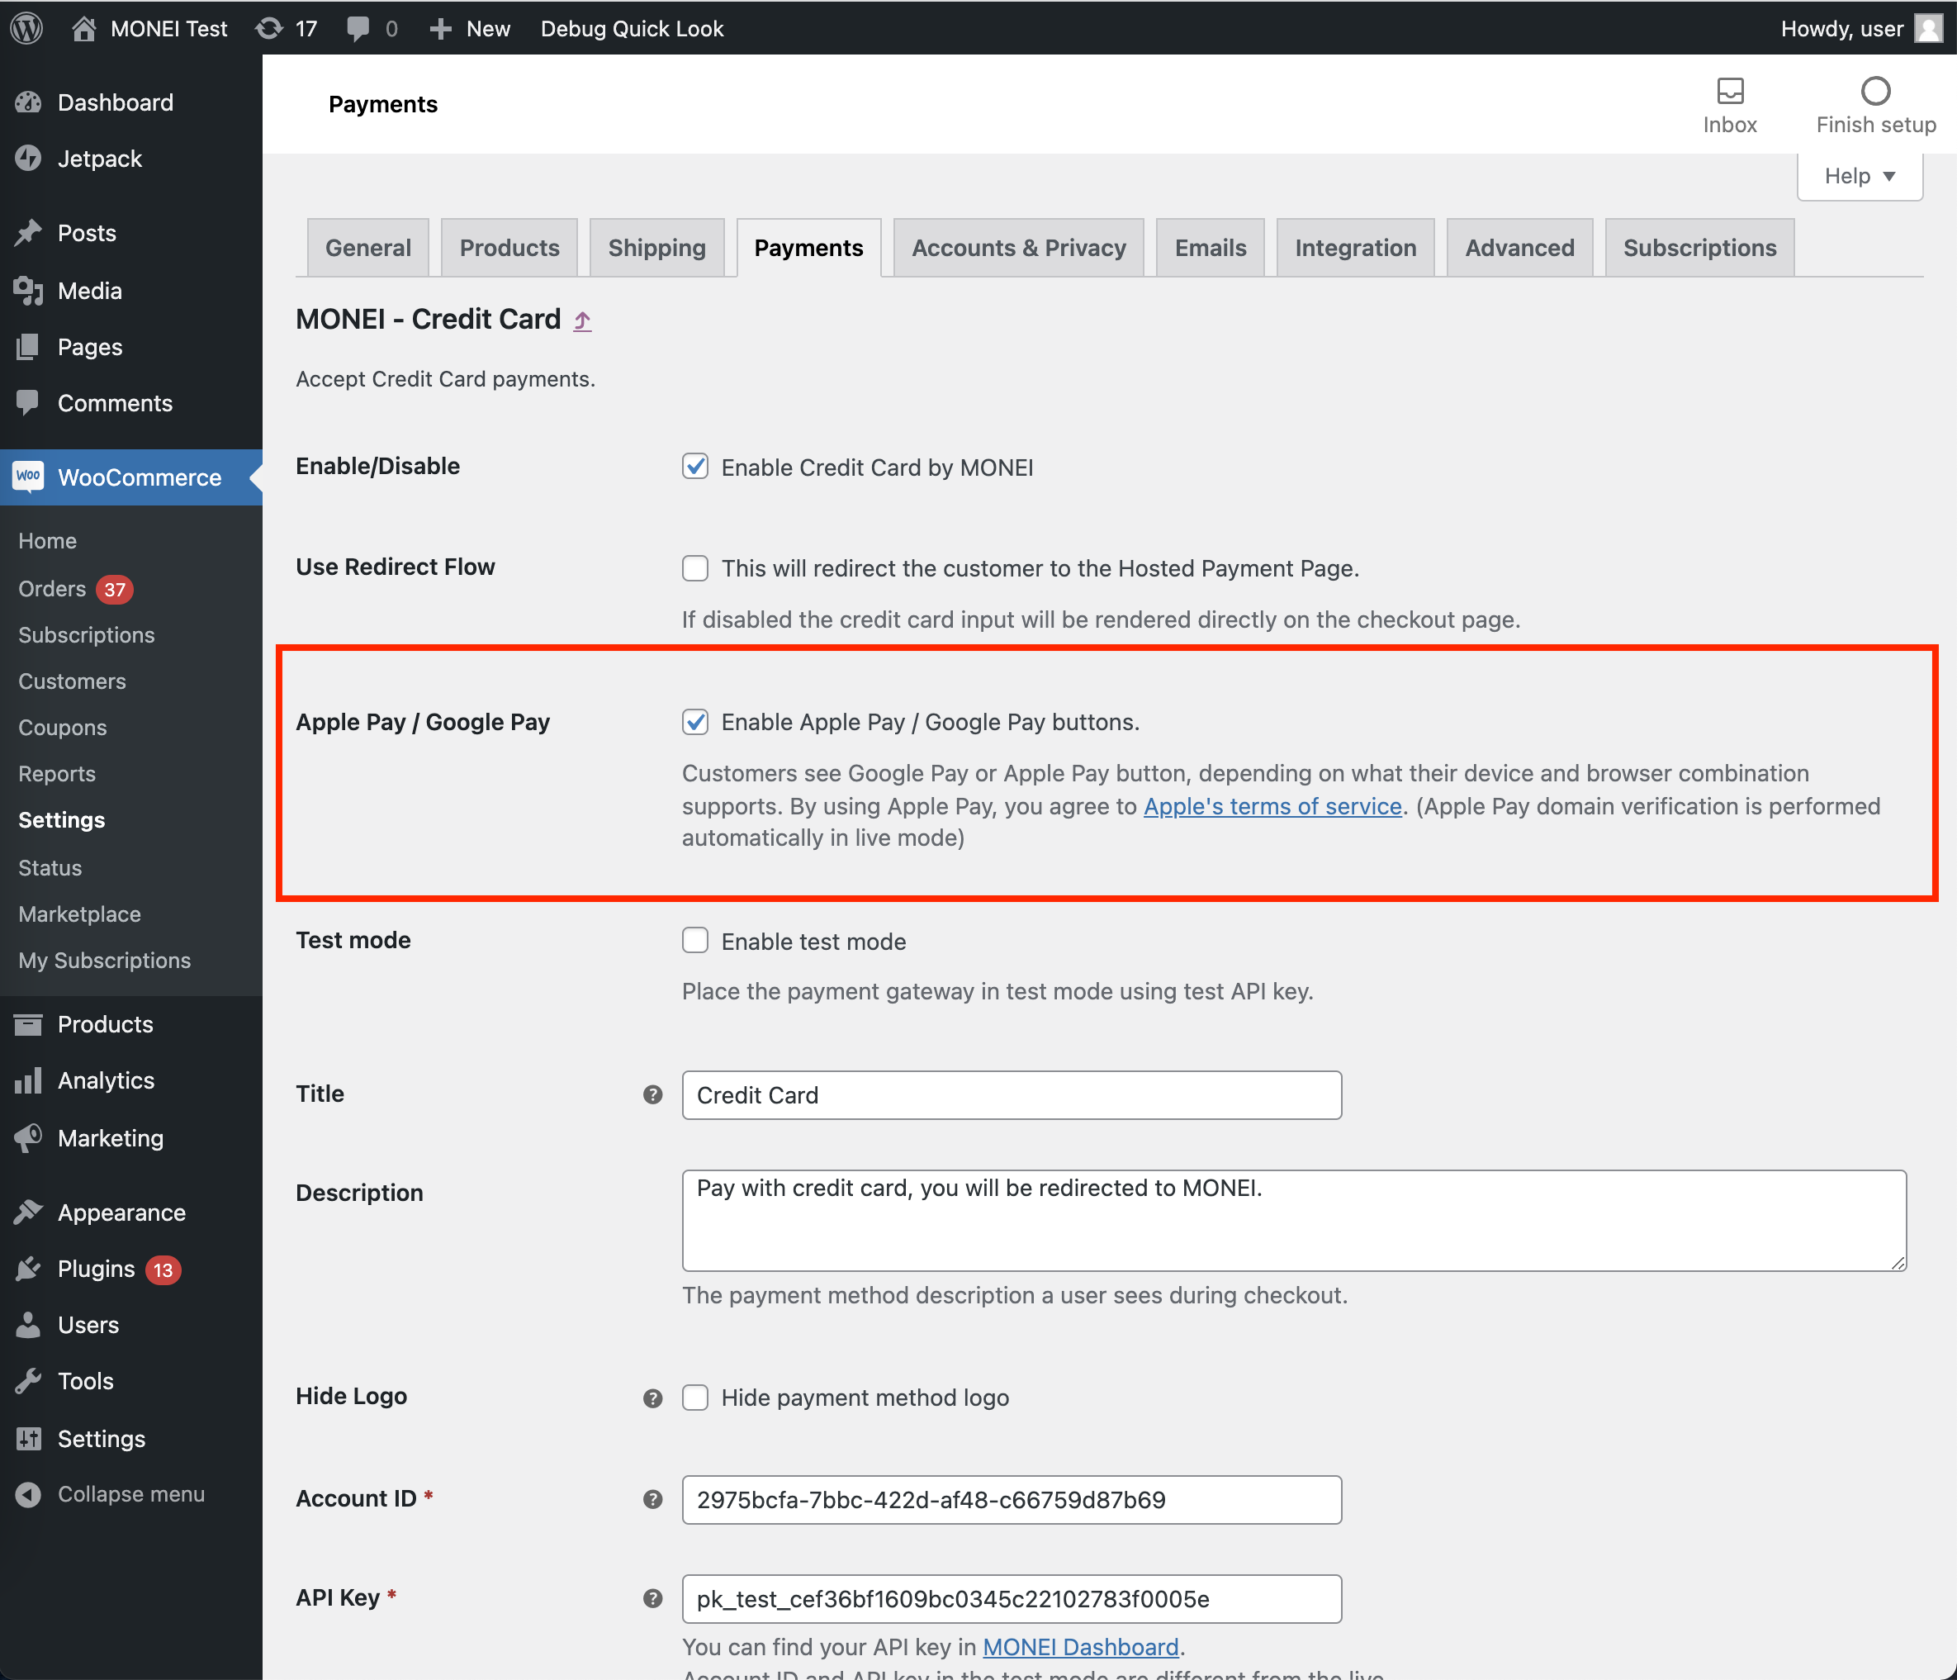Enable the Use Redirect Flow checkbox
1957x1680 pixels.
point(695,568)
